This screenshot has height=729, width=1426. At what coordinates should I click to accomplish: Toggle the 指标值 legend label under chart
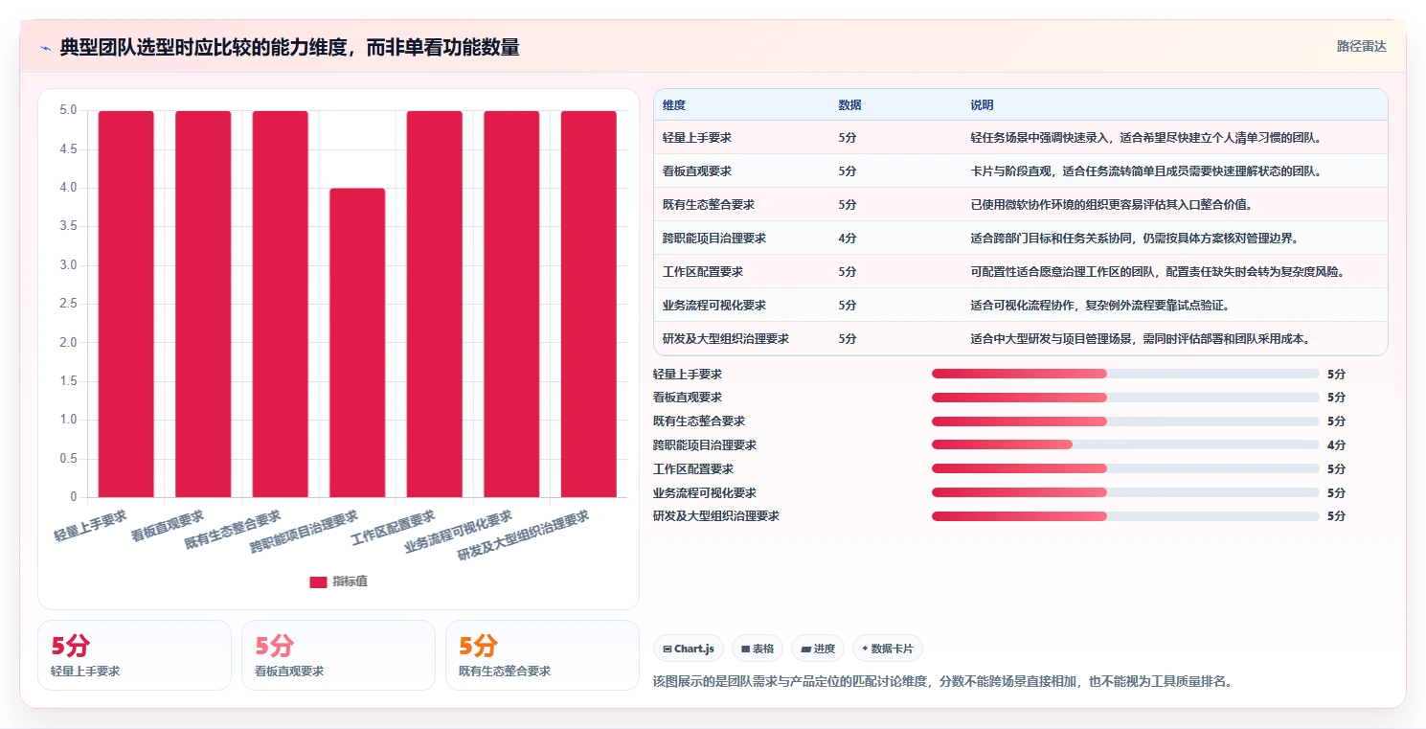(350, 581)
